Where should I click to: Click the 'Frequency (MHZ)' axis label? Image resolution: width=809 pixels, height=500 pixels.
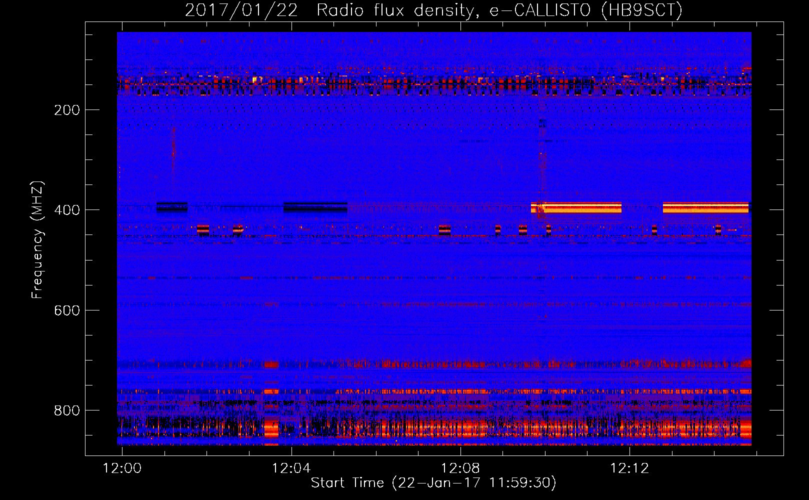[x=37, y=240]
